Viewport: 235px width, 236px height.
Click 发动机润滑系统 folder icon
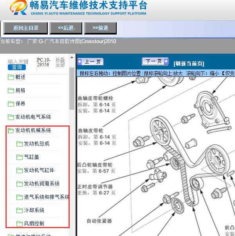(x=20, y=183)
